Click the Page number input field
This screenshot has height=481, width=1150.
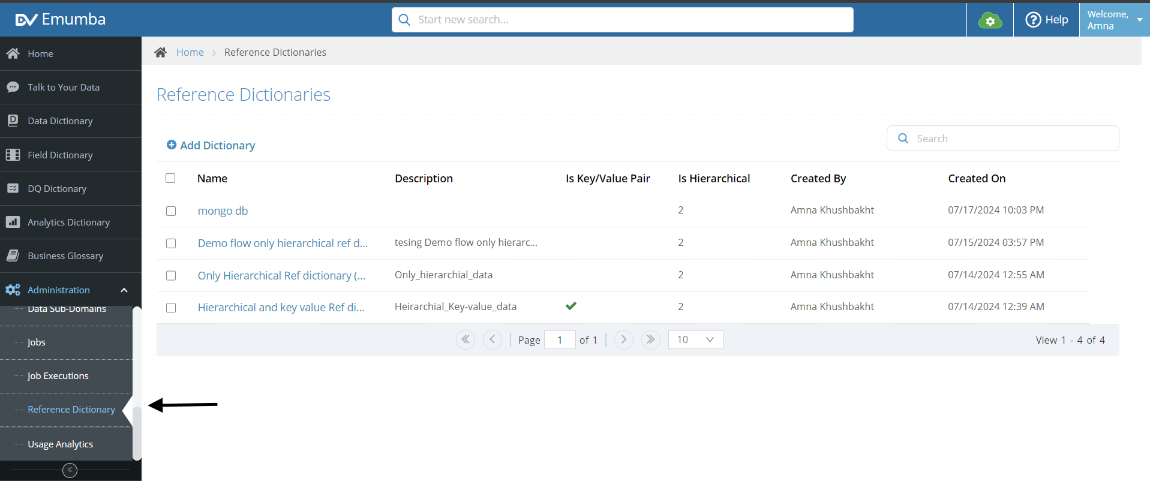560,339
